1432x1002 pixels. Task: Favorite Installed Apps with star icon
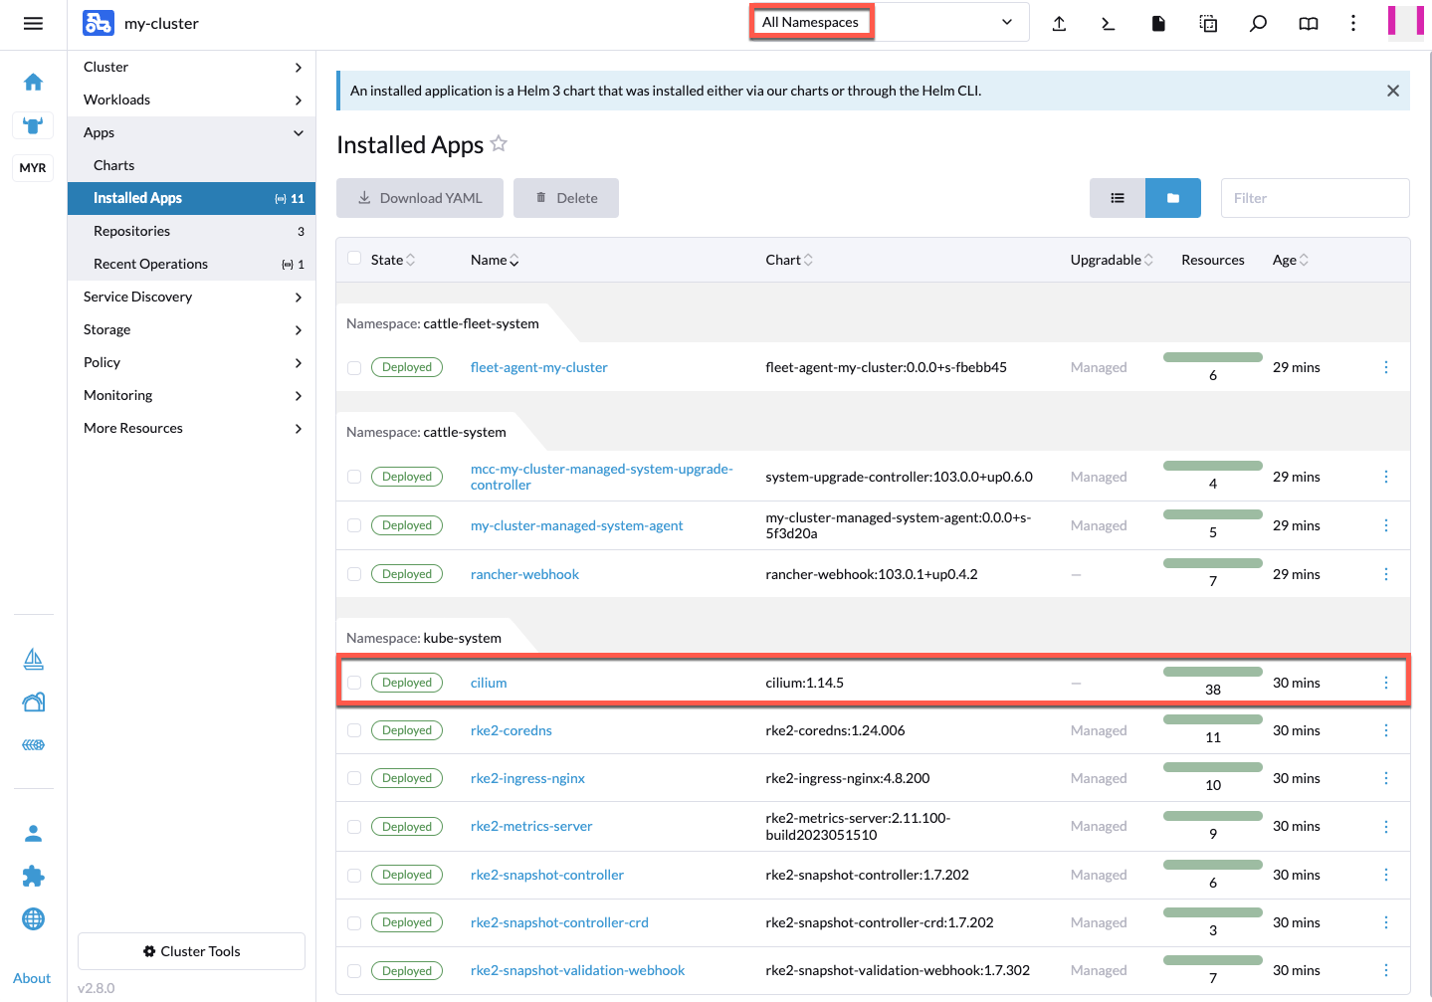click(x=499, y=143)
